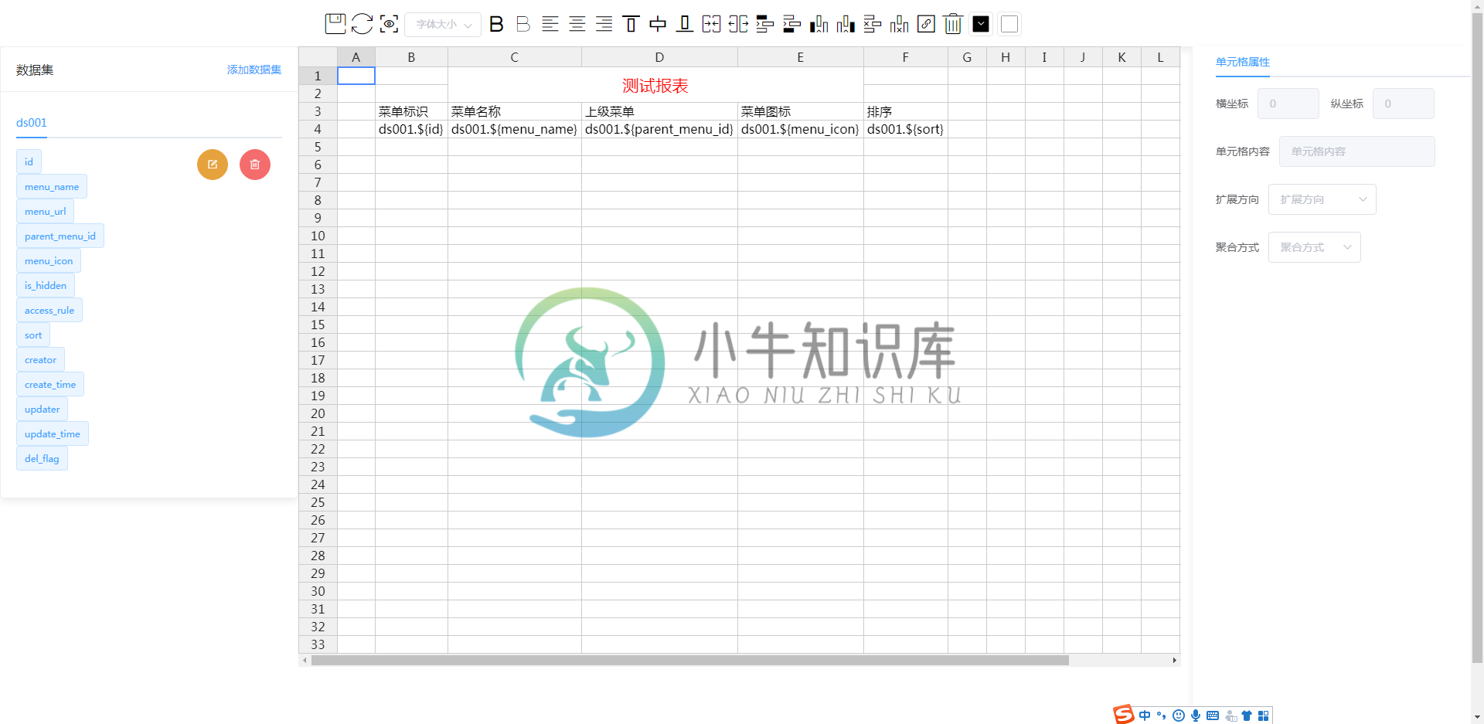This screenshot has height=724, width=1484.
Task: Toggle the 中 Chinese input mode
Action: (1145, 716)
